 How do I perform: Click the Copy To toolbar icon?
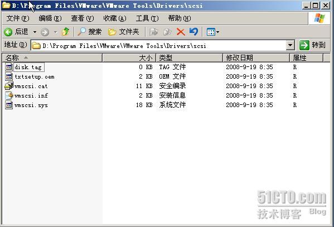[167, 32]
